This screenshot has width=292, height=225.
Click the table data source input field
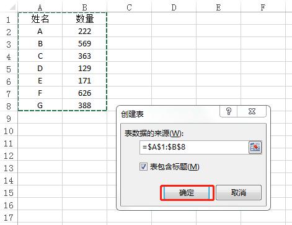tap(194, 147)
